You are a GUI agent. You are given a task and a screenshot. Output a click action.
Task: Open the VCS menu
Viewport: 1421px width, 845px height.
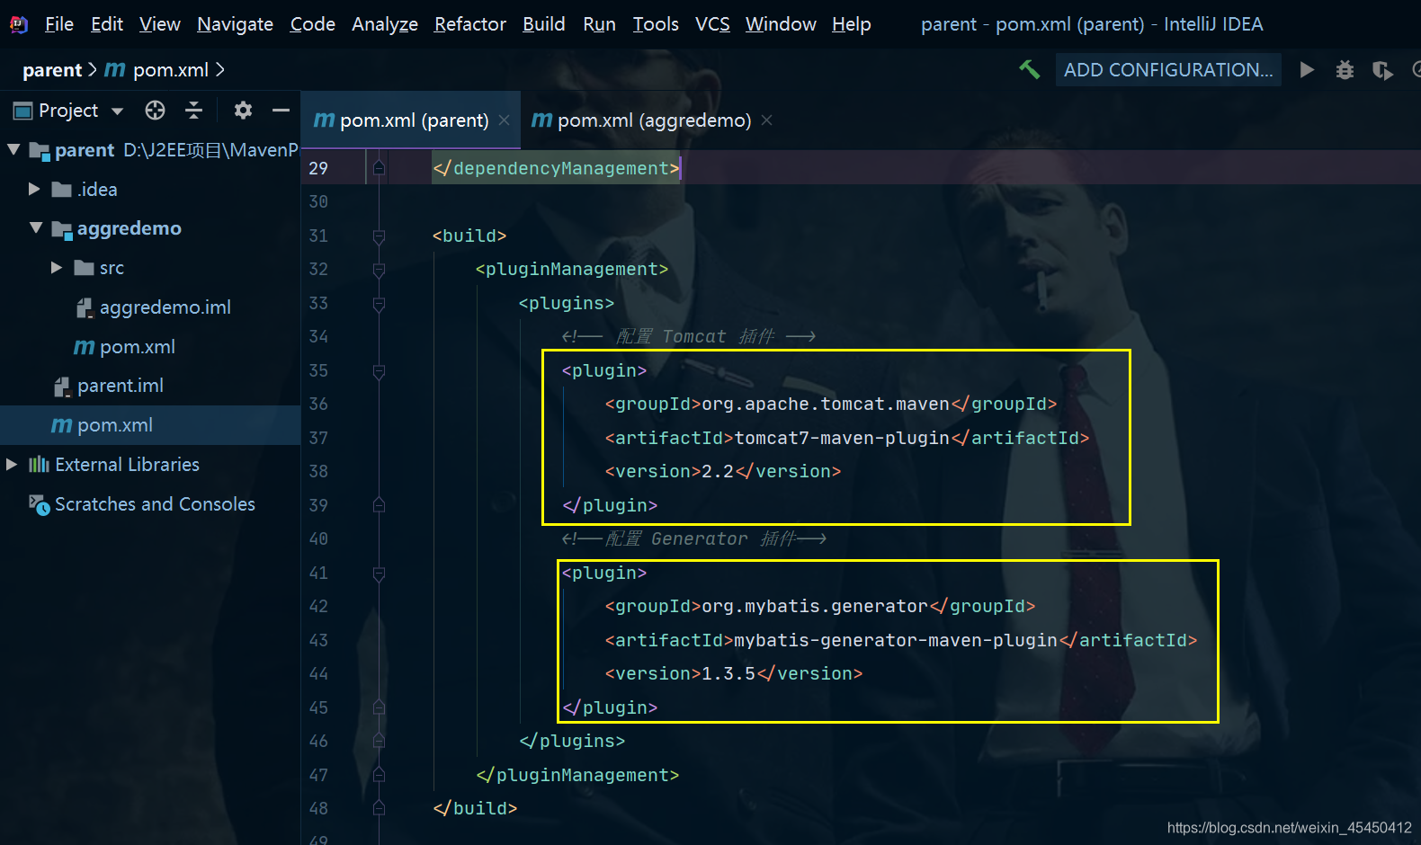click(x=712, y=24)
